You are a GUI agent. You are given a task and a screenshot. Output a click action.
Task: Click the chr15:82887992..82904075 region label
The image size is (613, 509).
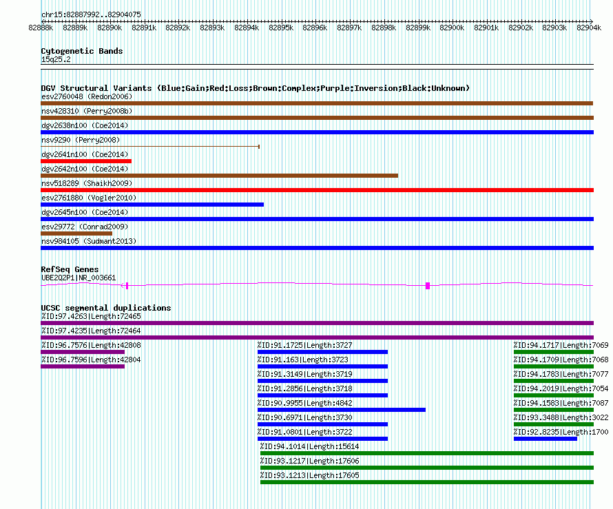91,14
